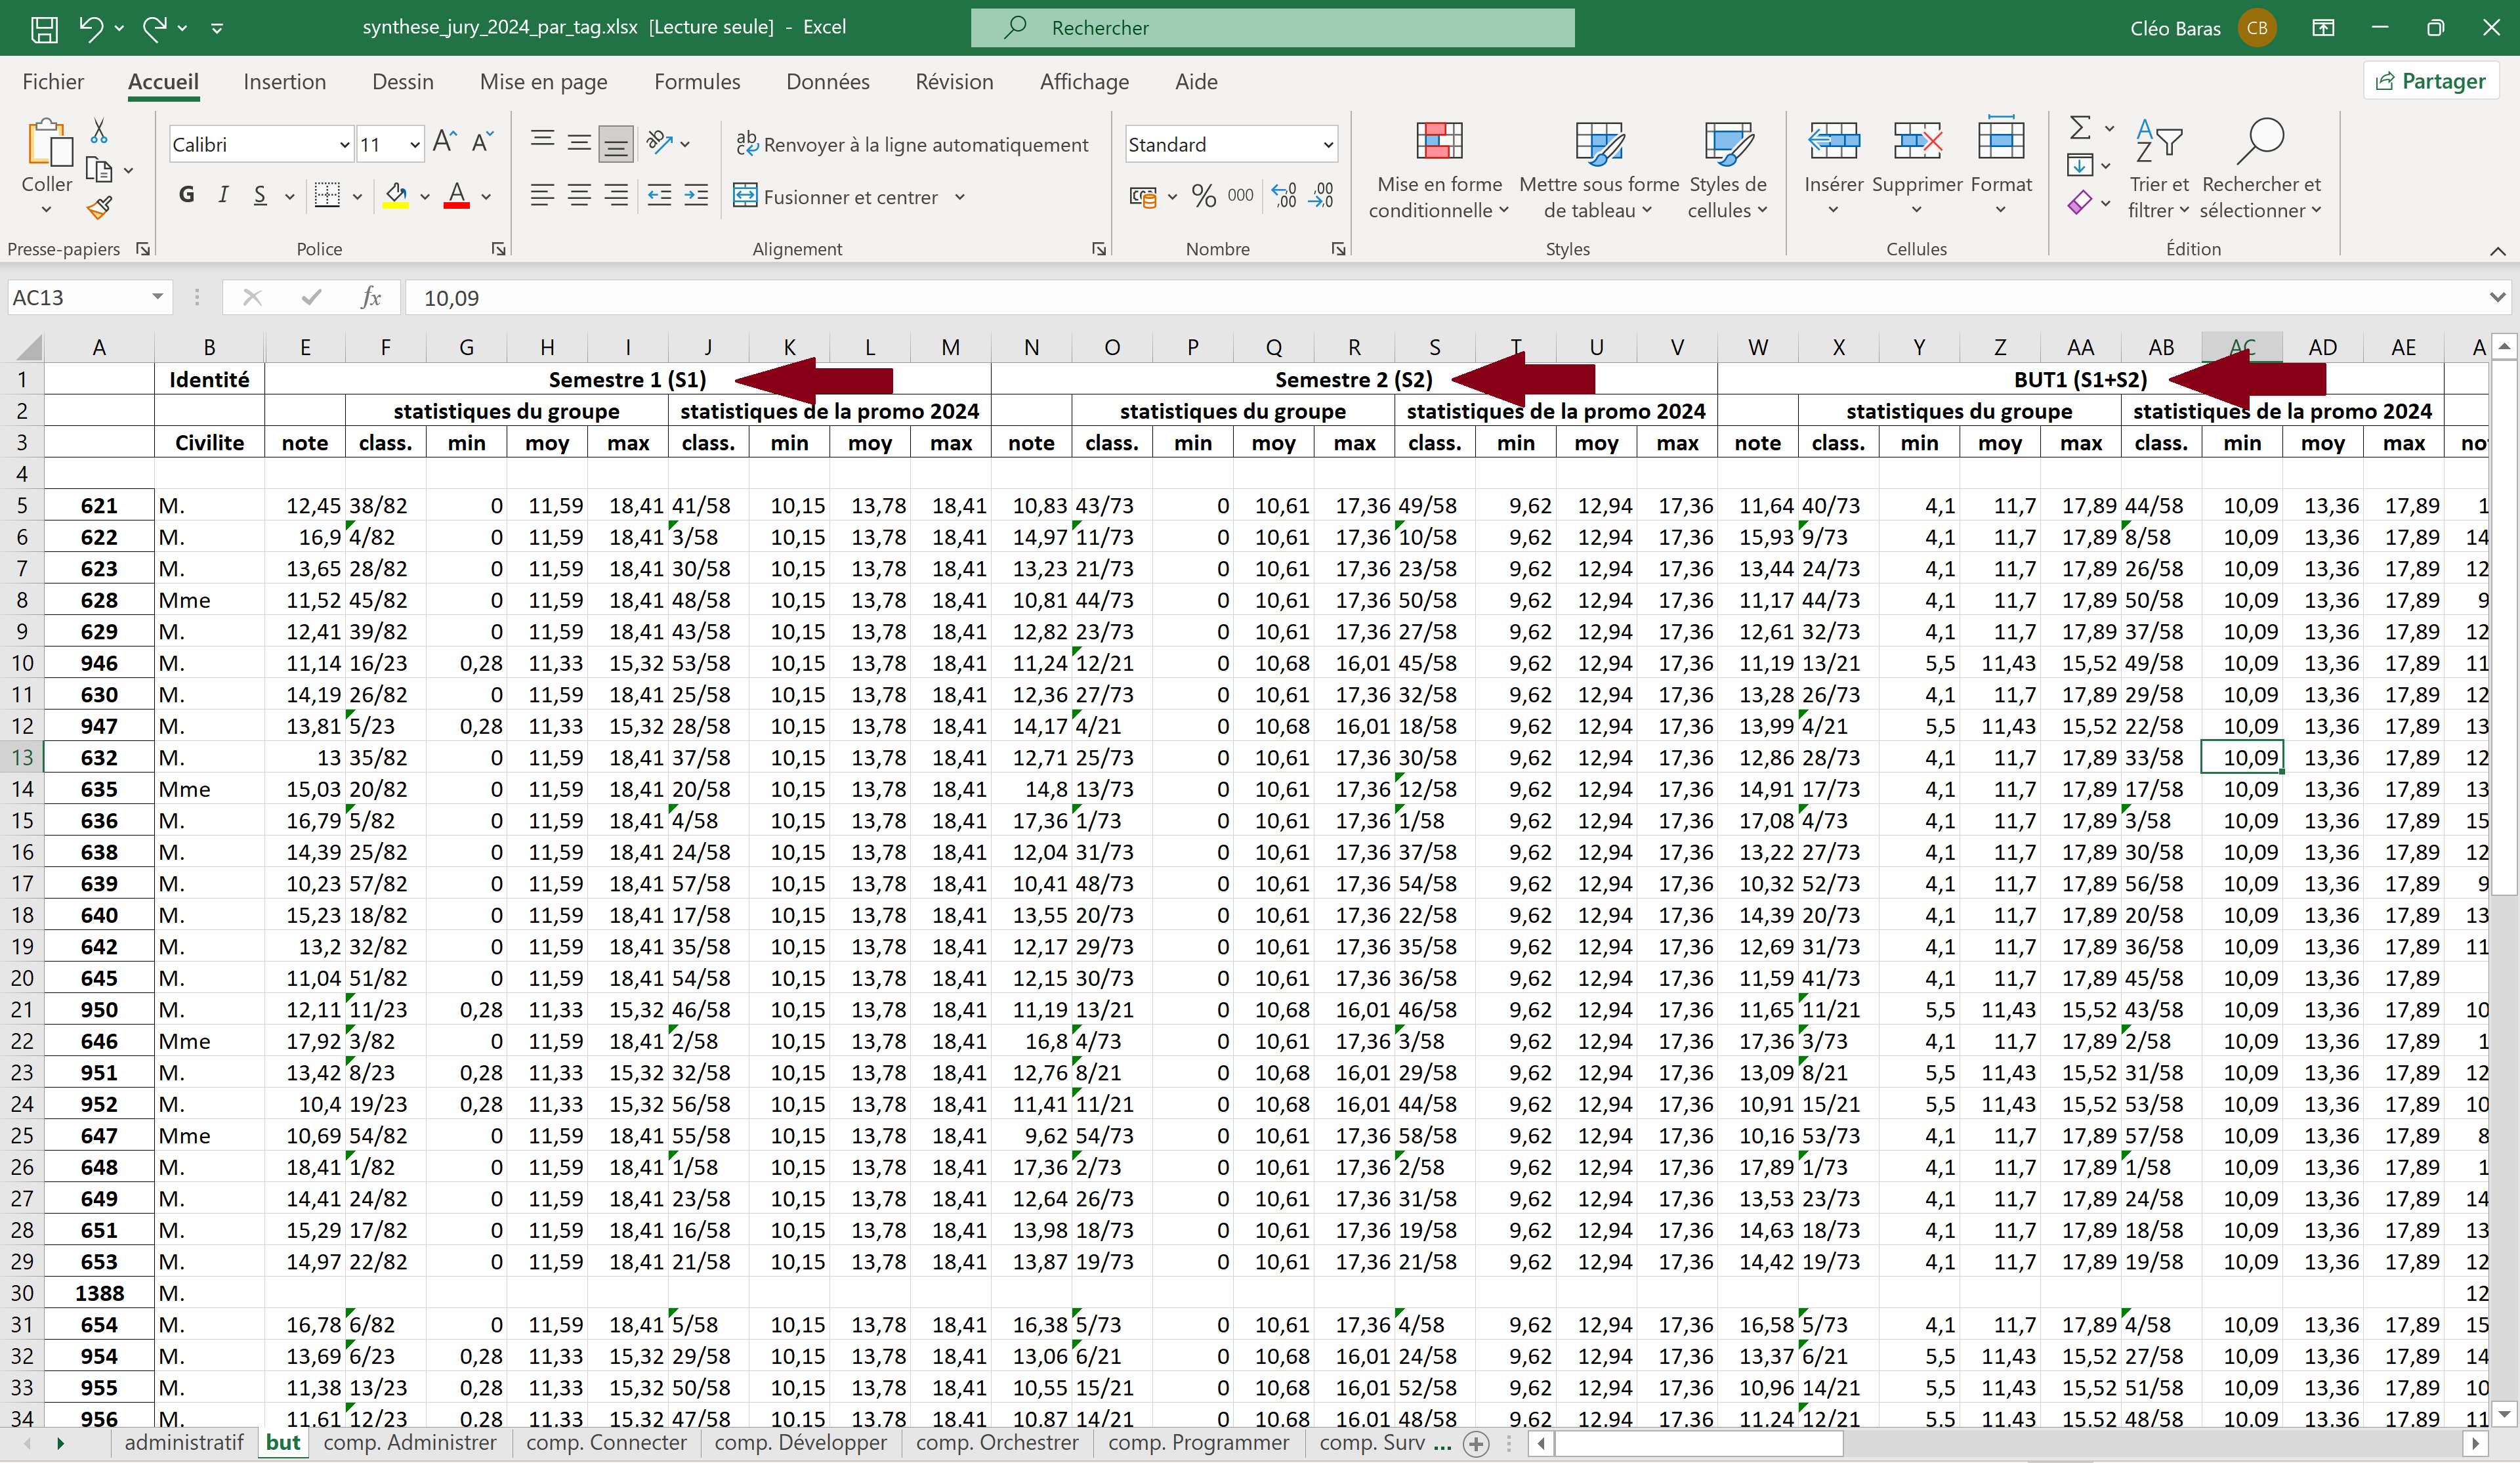Image resolution: width=2520 pixels, height=1463 pixels.
Task: Decrease font size with the small A icon
Action: click(482, 143)
